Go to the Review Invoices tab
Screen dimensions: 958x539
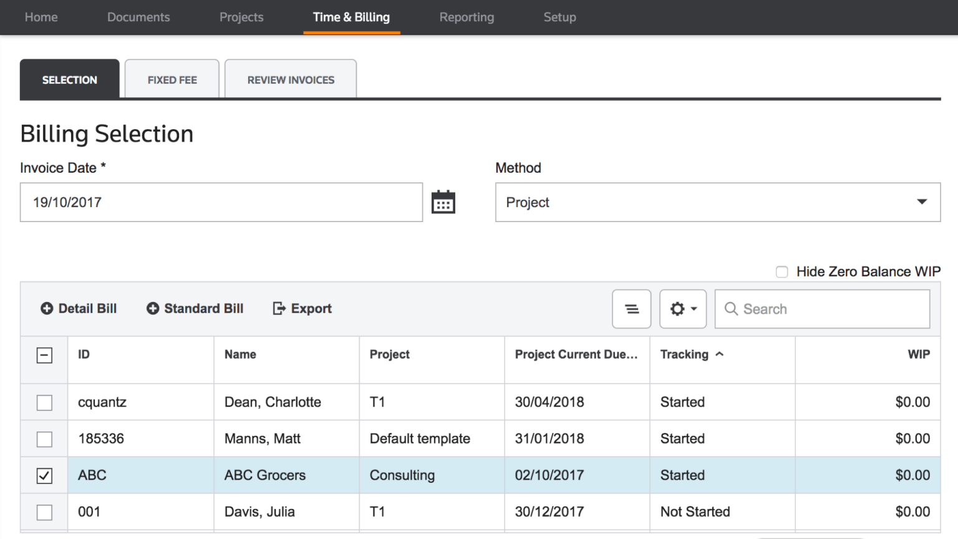291,79
